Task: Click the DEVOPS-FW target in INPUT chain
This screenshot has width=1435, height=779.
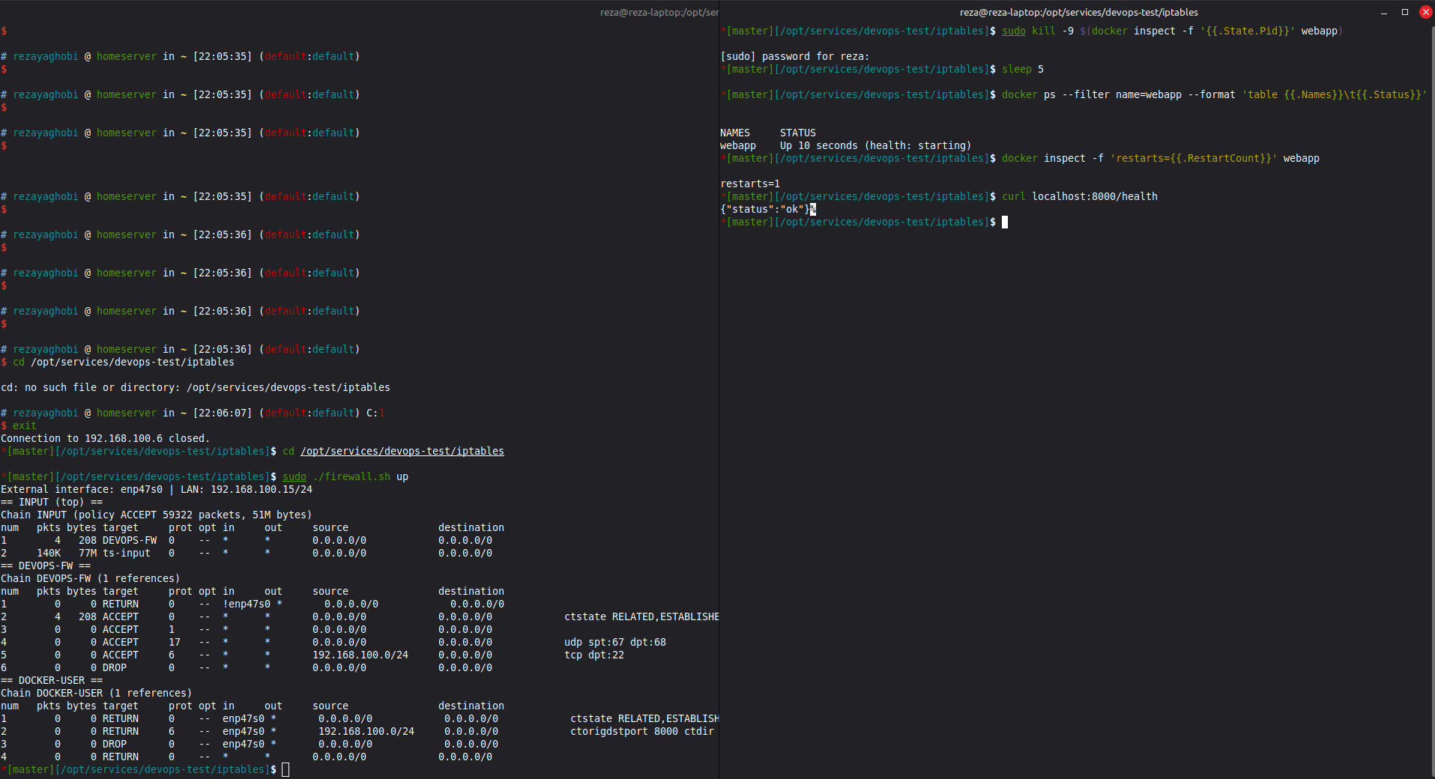Action: pos(130,540)
